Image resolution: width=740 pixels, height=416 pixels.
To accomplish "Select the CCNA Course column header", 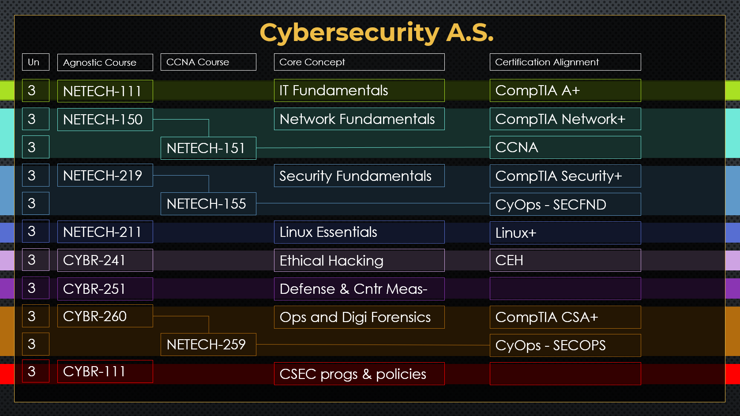I will (x=208, y=62).
